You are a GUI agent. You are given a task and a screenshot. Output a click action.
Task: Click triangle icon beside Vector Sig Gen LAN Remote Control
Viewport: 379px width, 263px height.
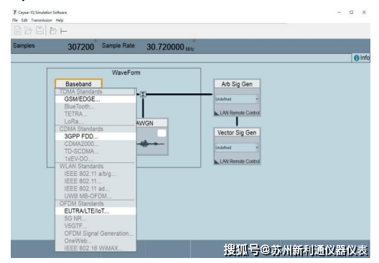217,162
